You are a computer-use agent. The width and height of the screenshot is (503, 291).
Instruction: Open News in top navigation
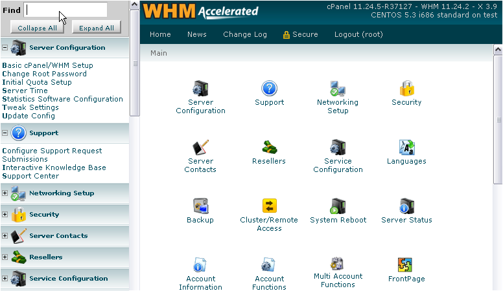click(x=197, y=34)
